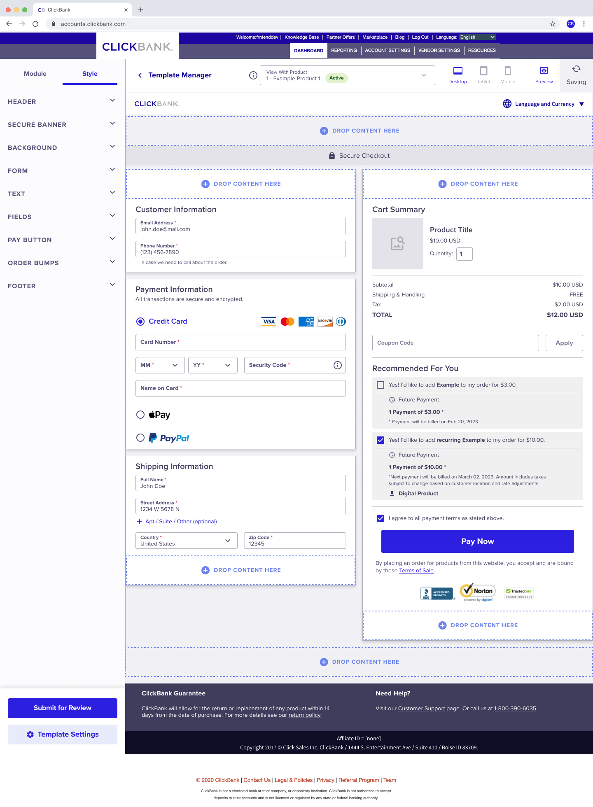Open the Terms of Sale link
This screenshot has height=807, width=593.
(x=416, y=571)
